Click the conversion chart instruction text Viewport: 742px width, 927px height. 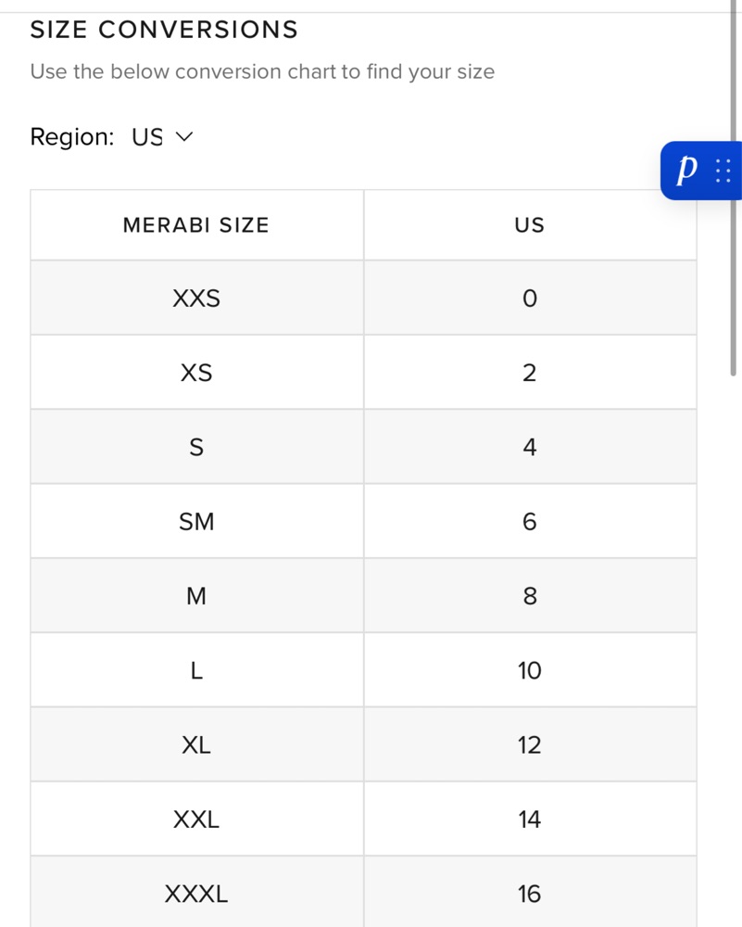coord(262,71)
